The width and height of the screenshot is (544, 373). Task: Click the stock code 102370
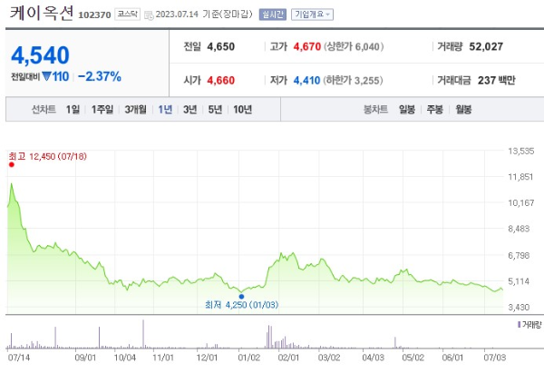click(94, 15)
